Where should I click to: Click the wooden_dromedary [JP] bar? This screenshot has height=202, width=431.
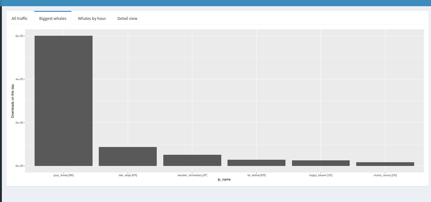pyautogui.click(x=192, y=160)
